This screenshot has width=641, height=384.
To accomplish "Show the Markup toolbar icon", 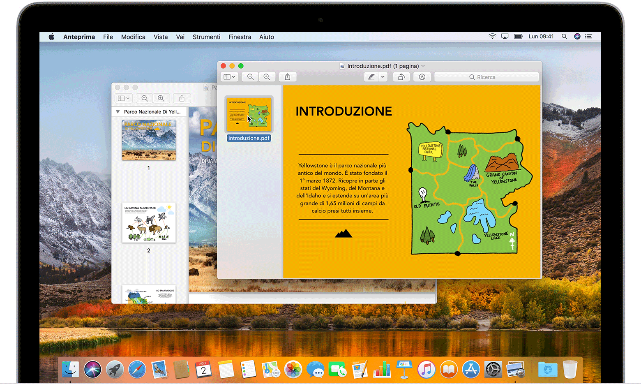I will click(x=422, y=77).
